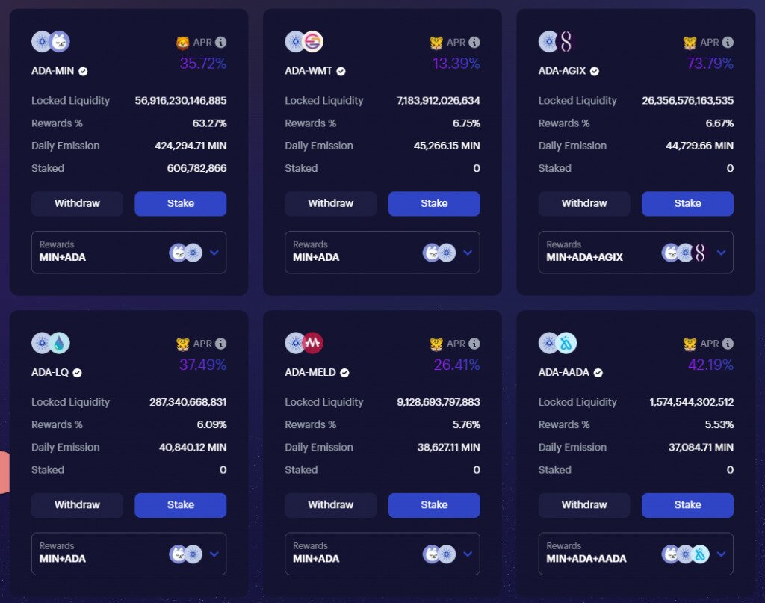This screenshot has width=765, height=603.
Task: Click the 42.19% APR value on the ADA-AADA card
Action: click(712, 365)
